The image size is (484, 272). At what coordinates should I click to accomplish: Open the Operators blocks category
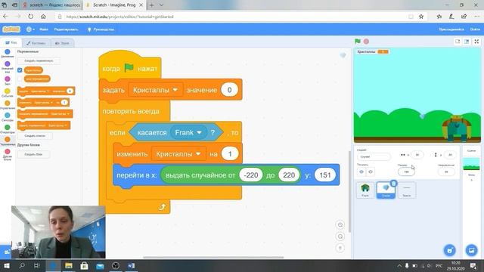point(8,129)
